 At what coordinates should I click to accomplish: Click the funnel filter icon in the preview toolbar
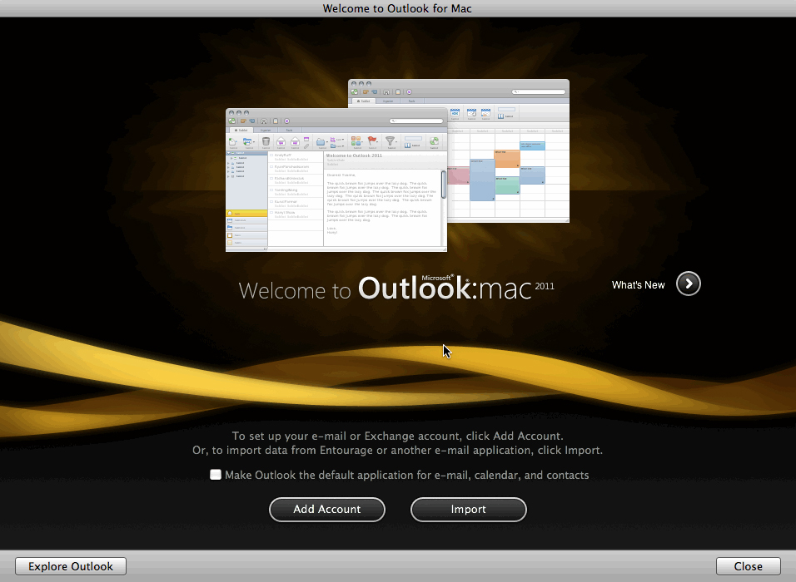[391, 141]
